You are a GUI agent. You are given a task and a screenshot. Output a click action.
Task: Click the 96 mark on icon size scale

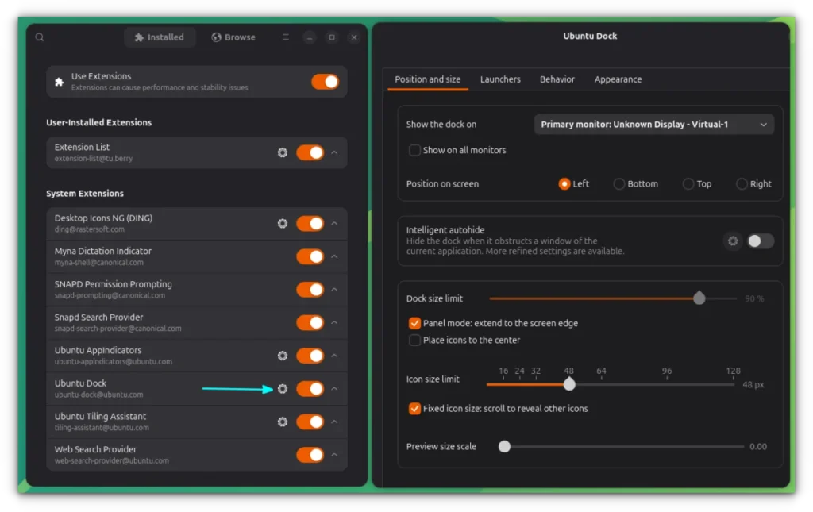click(x=667, y=371)
